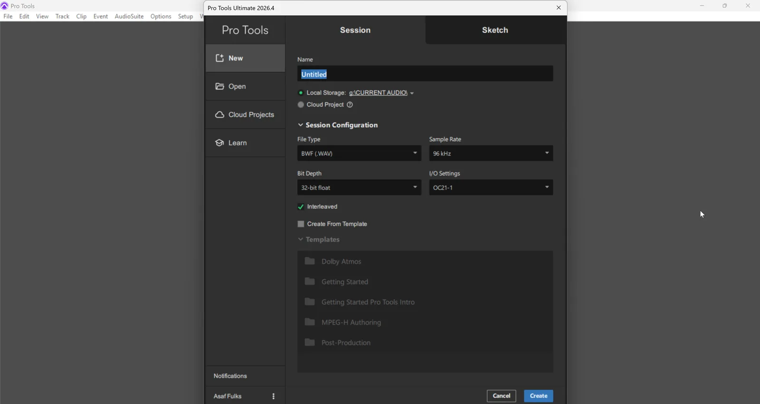760x404 pixels.
Task: Open the Setup menu
Action: tap(186, 17)
